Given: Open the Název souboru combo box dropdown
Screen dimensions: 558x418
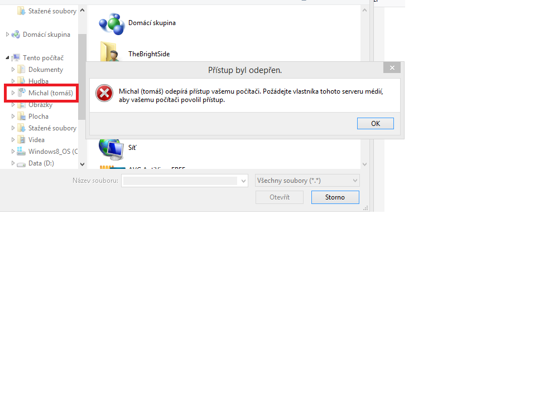Looking at the screenshot, I should [x=243, y=181].
